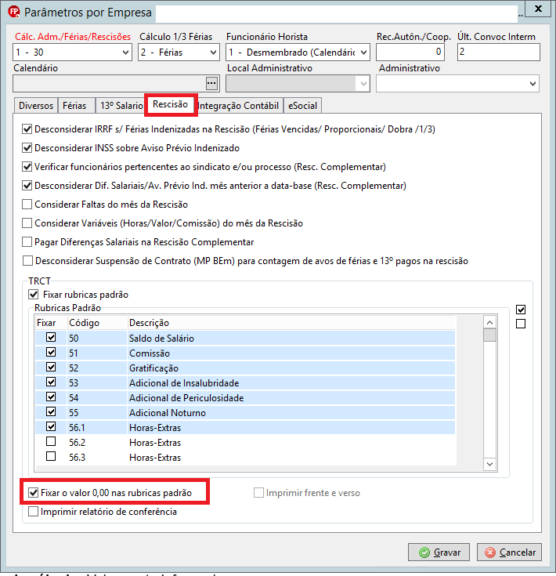Select the Adicional Noturno row description
Screen dimensions: 556x576
click(168, 413)
